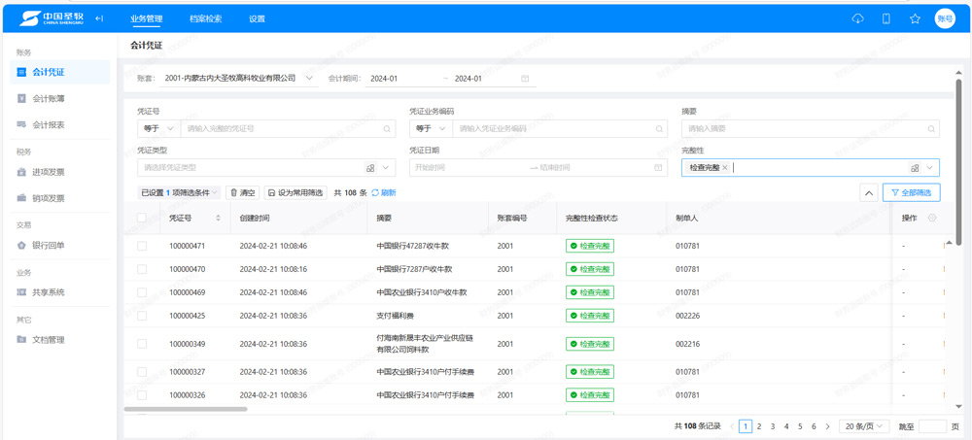
Task: Switch to the 业务管理 tab
Action: (x=147, y=18)
